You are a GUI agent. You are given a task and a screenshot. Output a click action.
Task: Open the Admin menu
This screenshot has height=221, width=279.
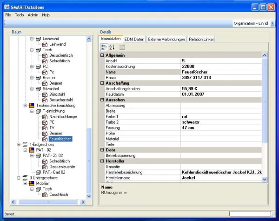pos(33,15)
